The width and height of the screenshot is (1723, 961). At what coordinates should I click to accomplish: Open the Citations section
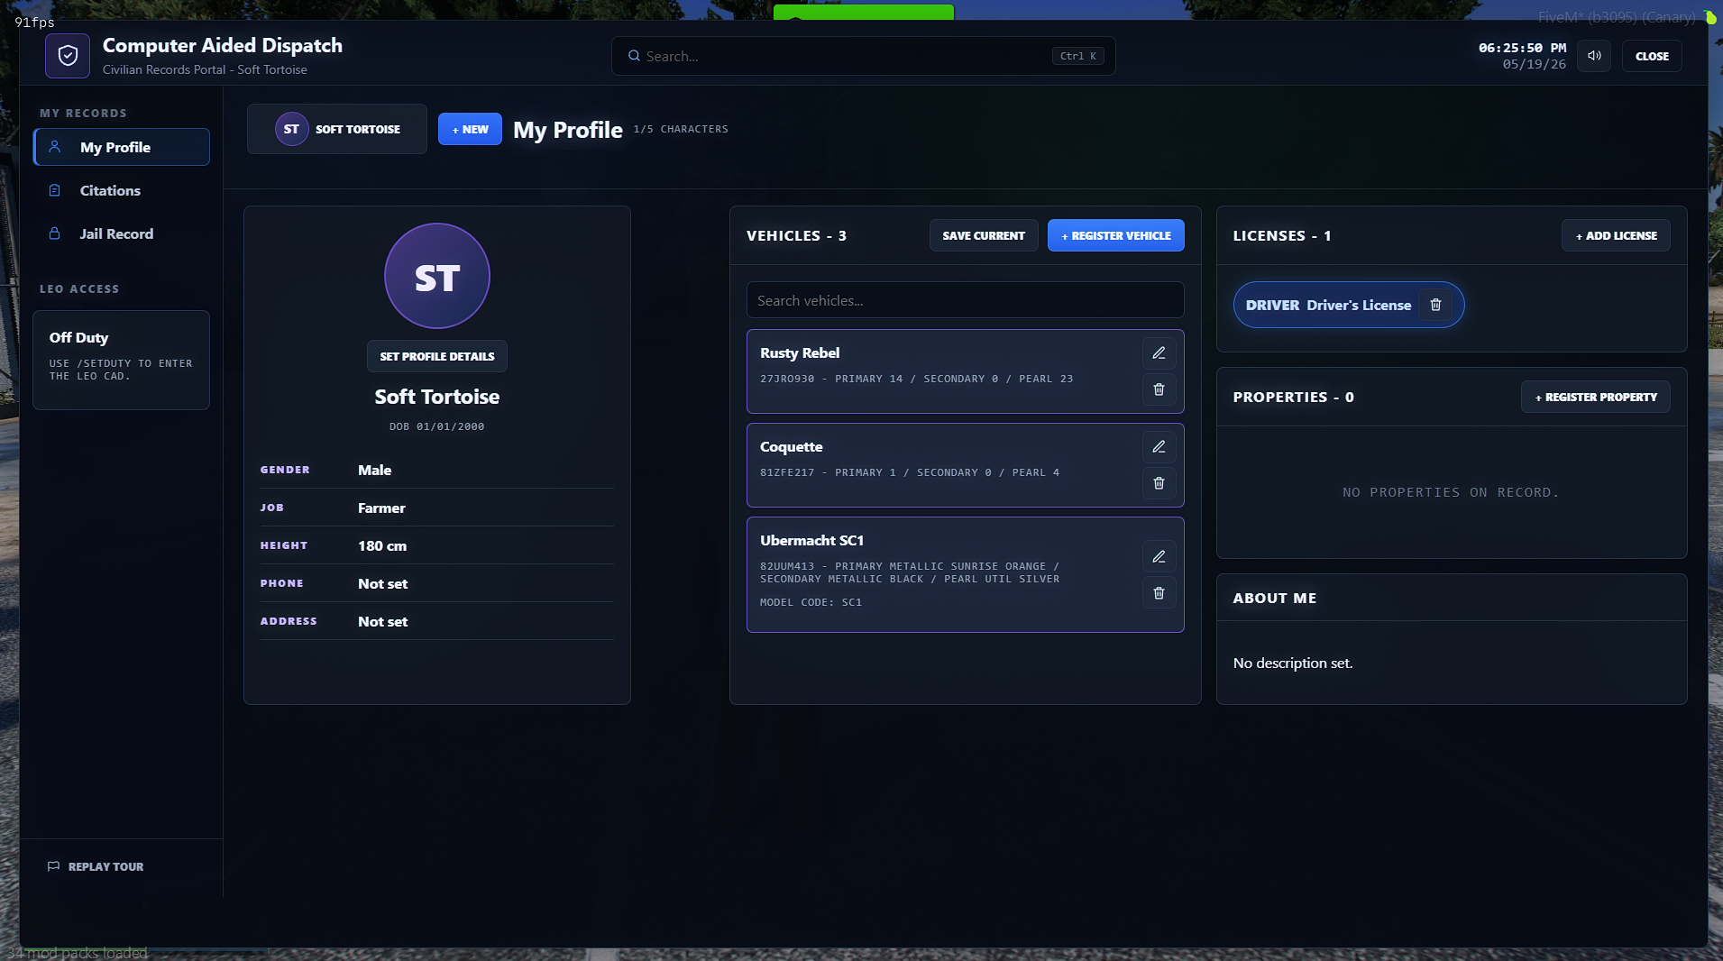point(122,190)
